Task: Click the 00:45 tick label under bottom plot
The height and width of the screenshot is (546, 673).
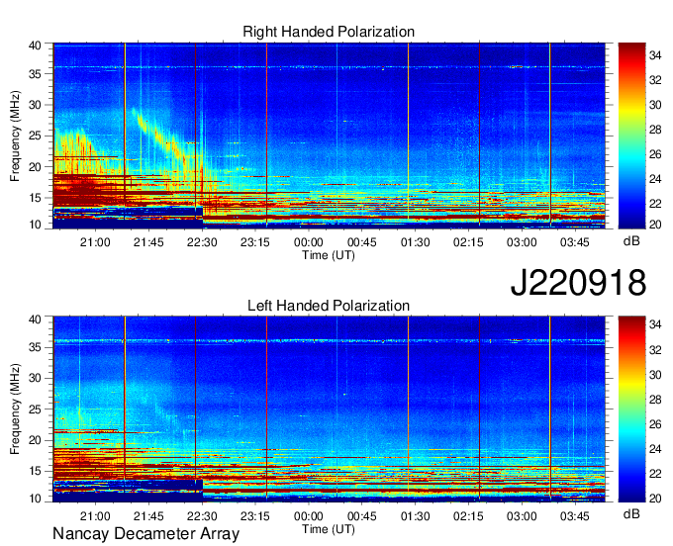Action: (x=362, y=516)
